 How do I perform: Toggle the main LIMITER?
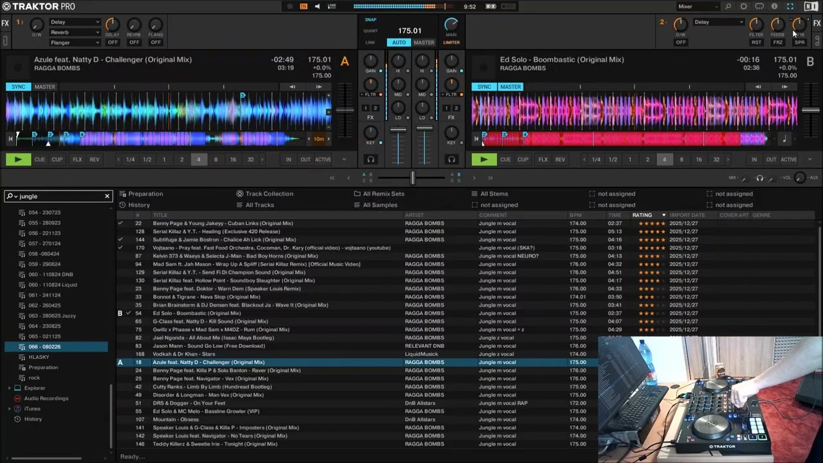[451, 42]
